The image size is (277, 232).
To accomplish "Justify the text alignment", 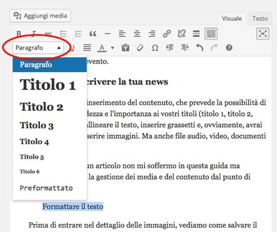I will coord(87,48).
